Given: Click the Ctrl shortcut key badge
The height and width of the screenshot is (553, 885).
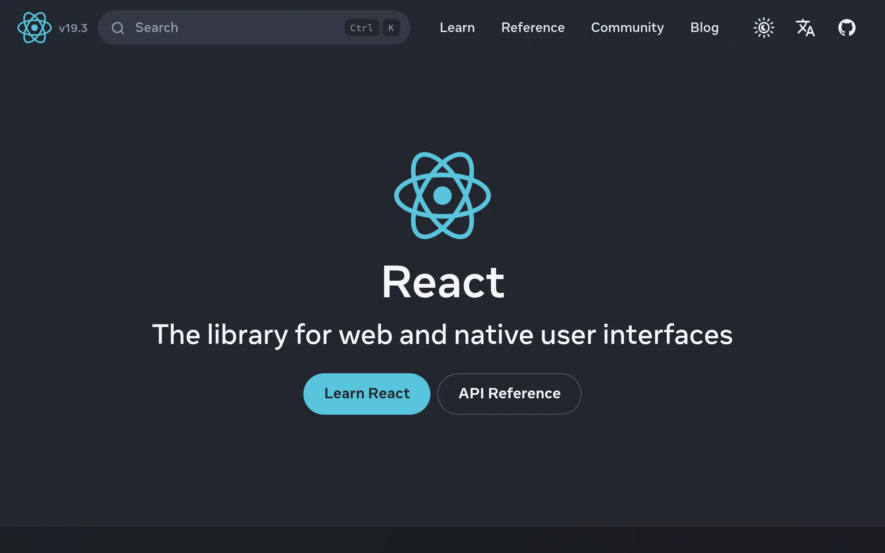Looking at the screenshot, I should [362, 28].
